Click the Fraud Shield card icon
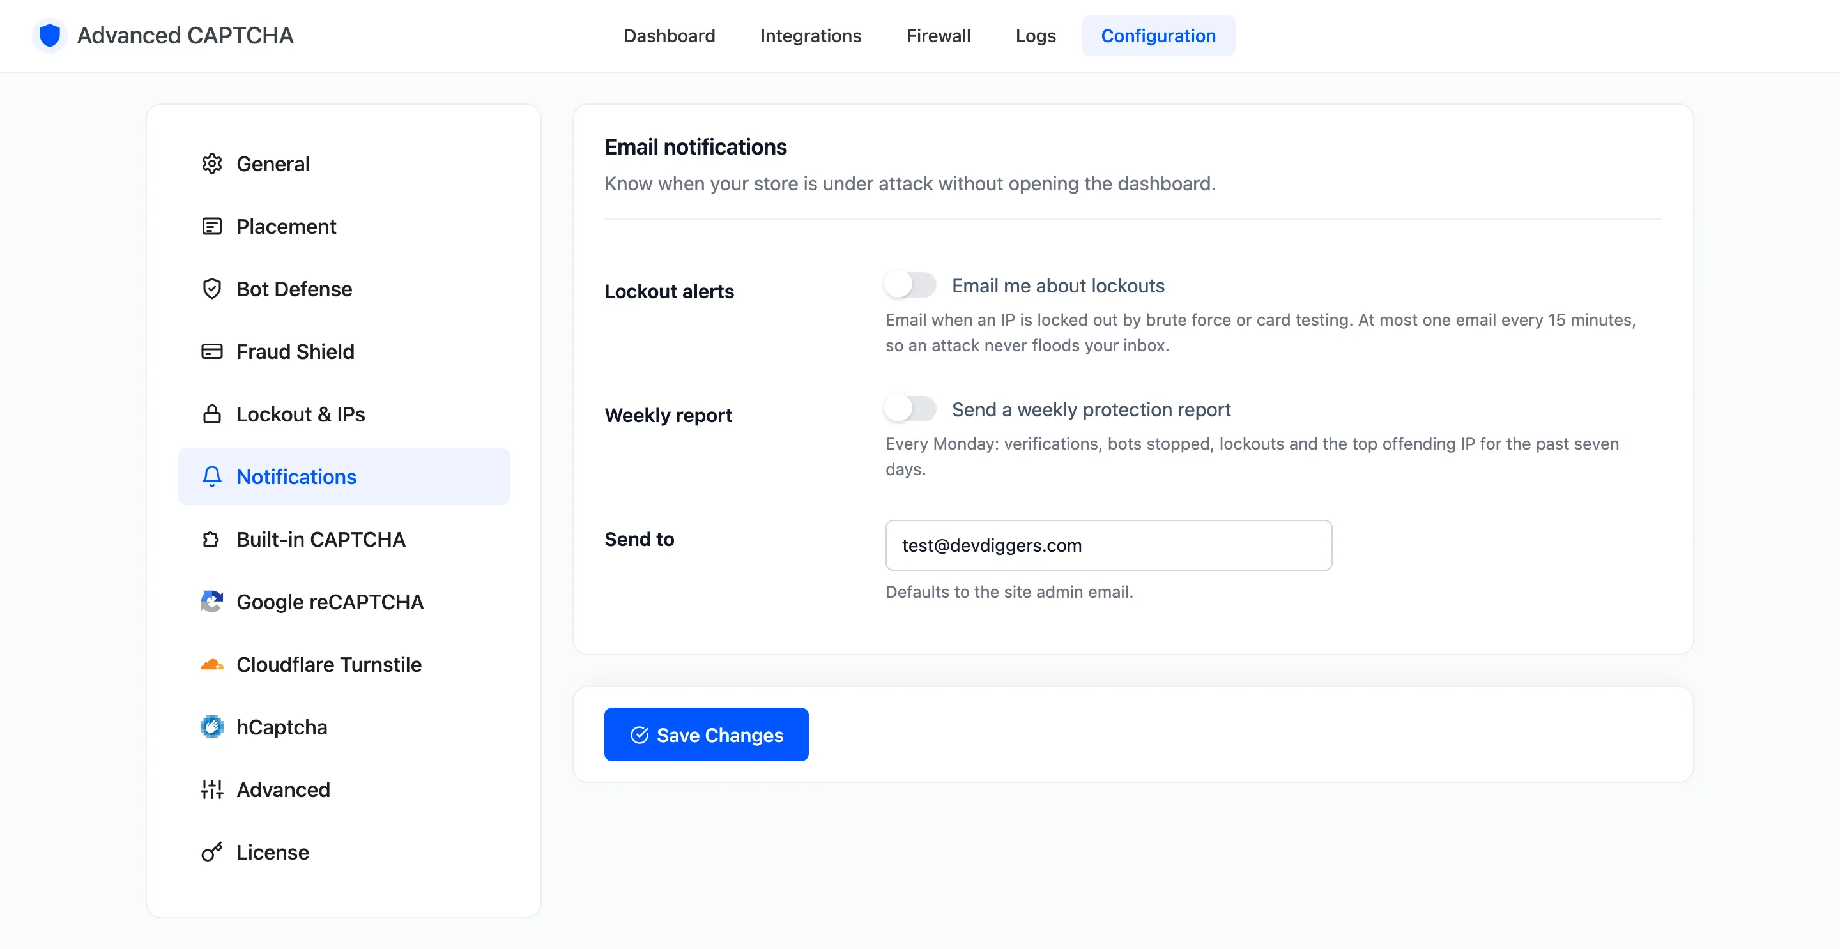Viewport: 1840px width, 949px height. pos(211,351)
